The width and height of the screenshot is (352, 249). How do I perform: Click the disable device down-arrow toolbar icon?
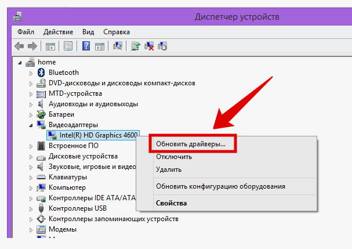162,46
